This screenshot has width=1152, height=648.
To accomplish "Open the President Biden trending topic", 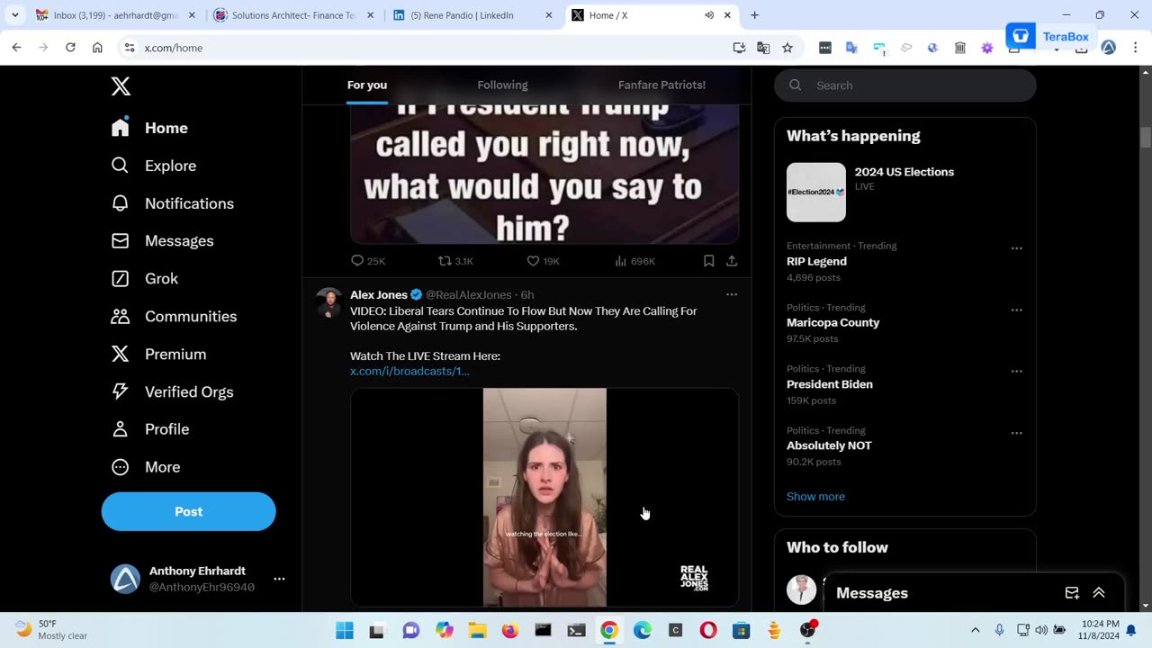I will 829,384.
